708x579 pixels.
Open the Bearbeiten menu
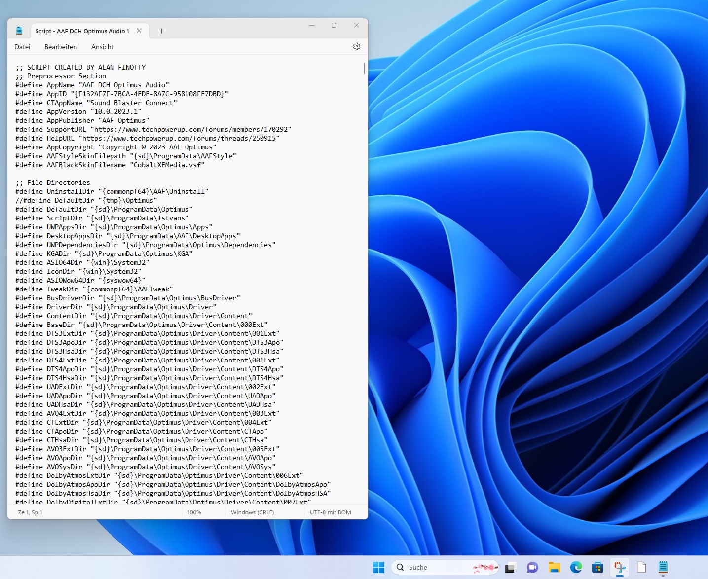[61, 47]
